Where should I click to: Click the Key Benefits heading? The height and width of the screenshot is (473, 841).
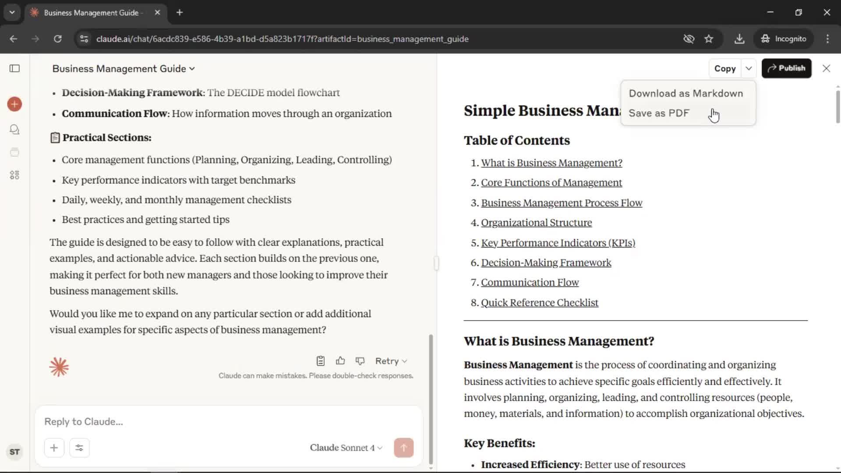click(x=499, y=443)
